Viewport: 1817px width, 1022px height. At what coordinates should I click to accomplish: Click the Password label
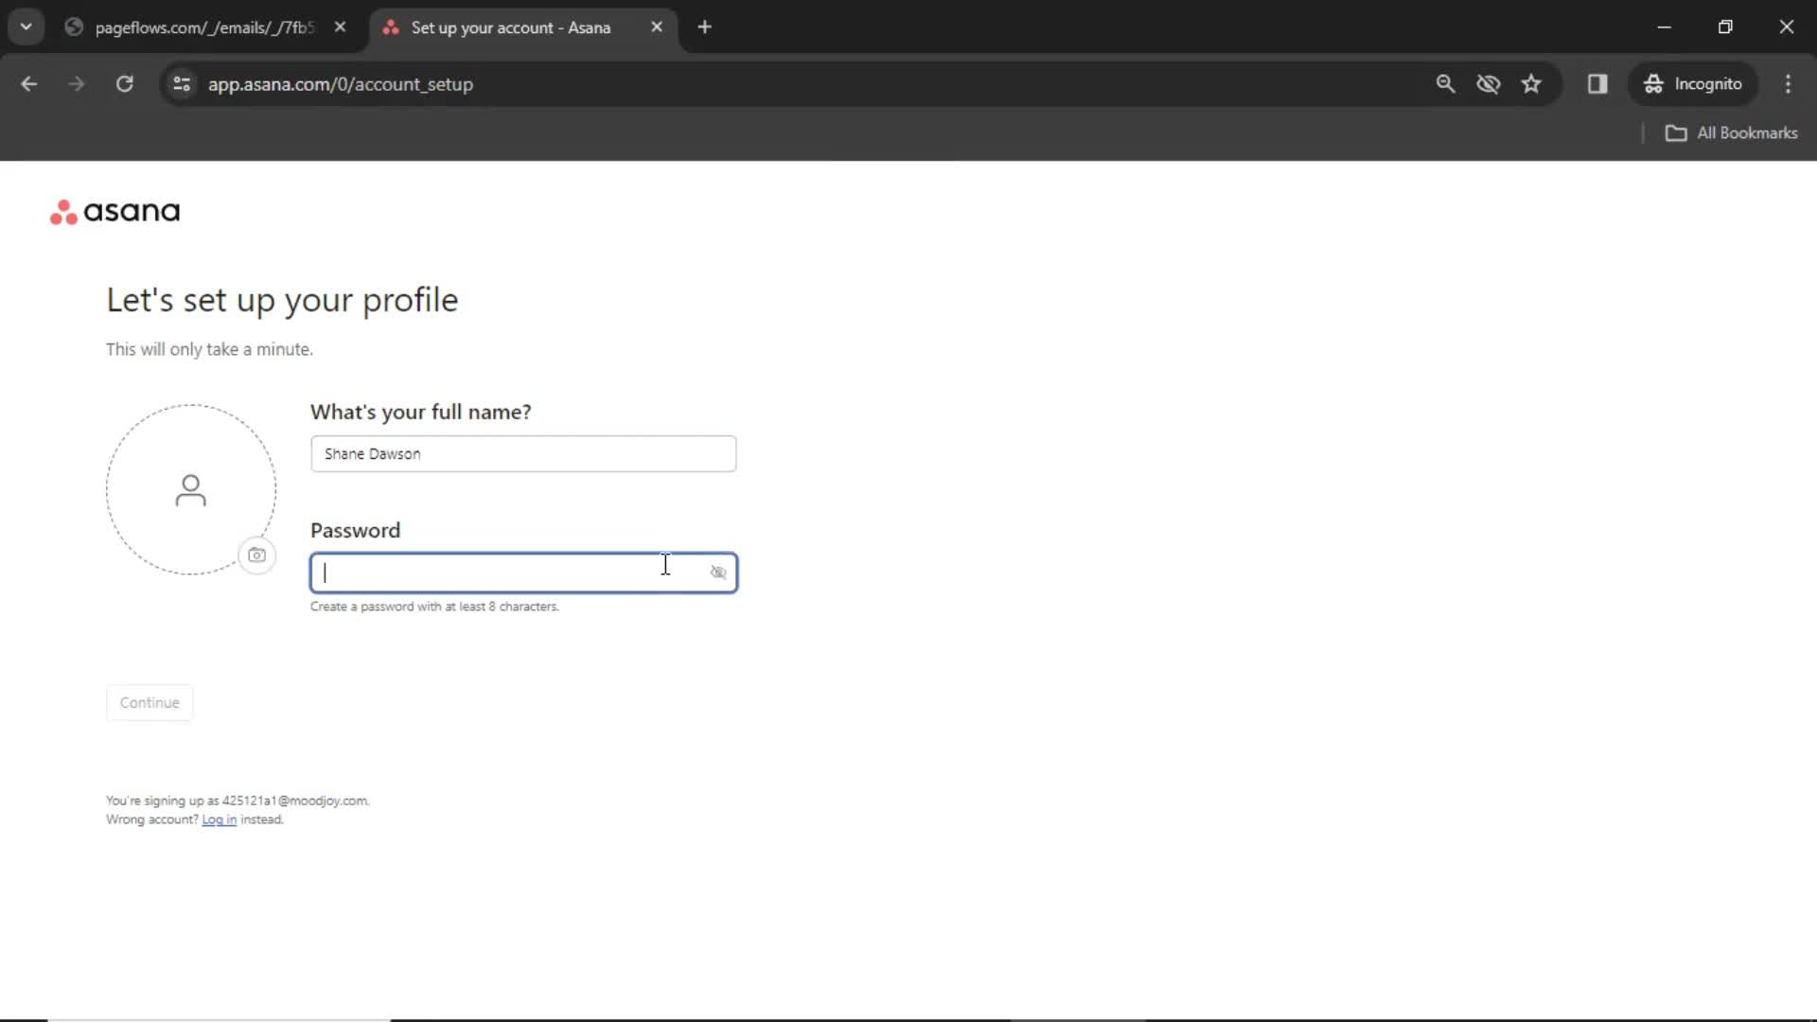coord(355,530)
